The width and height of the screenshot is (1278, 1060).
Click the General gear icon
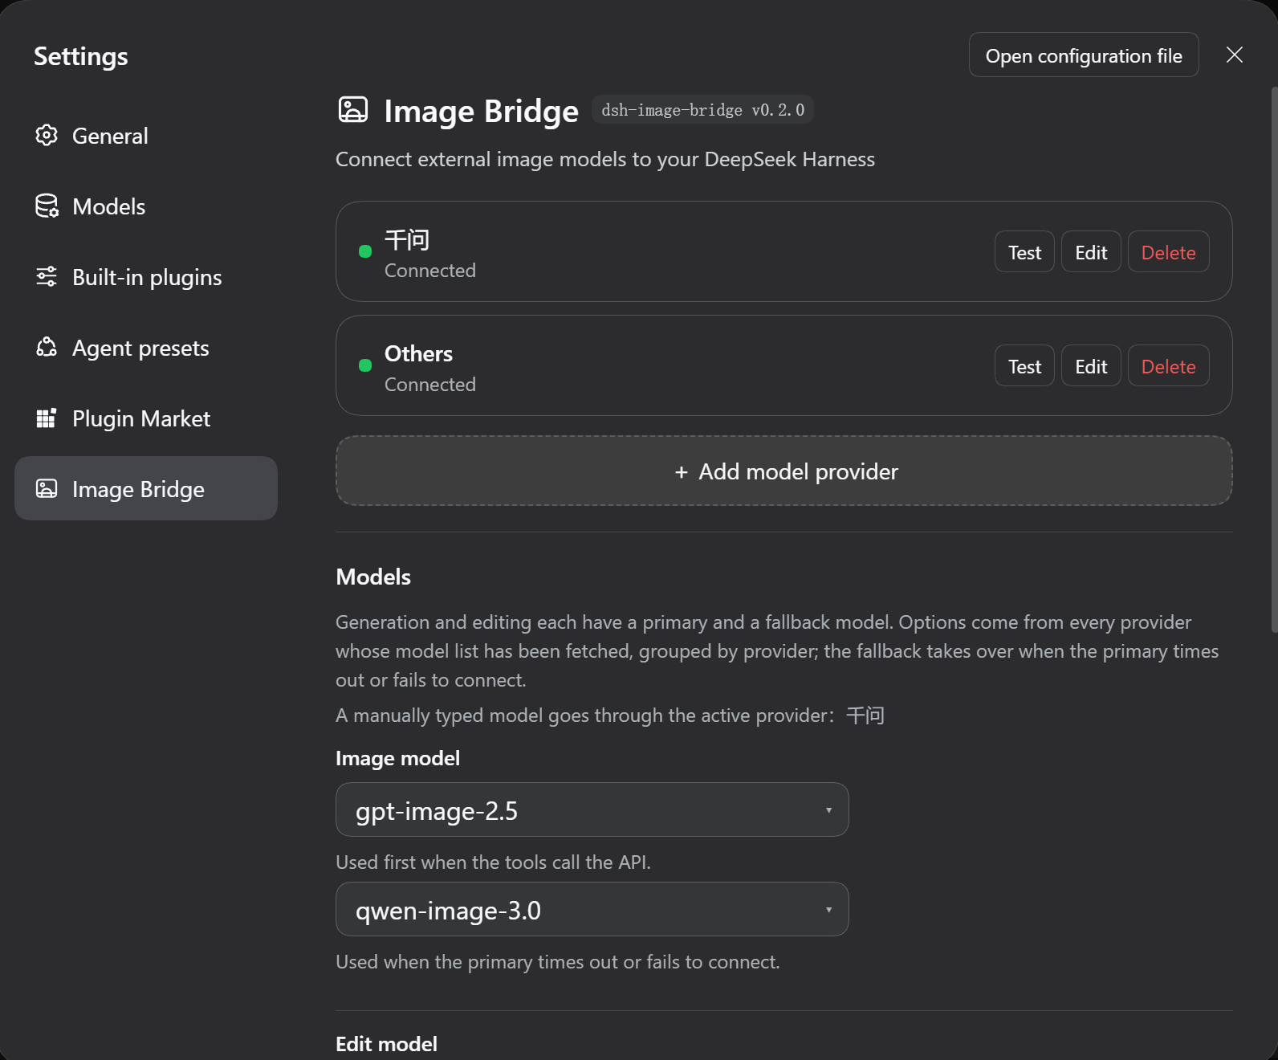[47, 135]
